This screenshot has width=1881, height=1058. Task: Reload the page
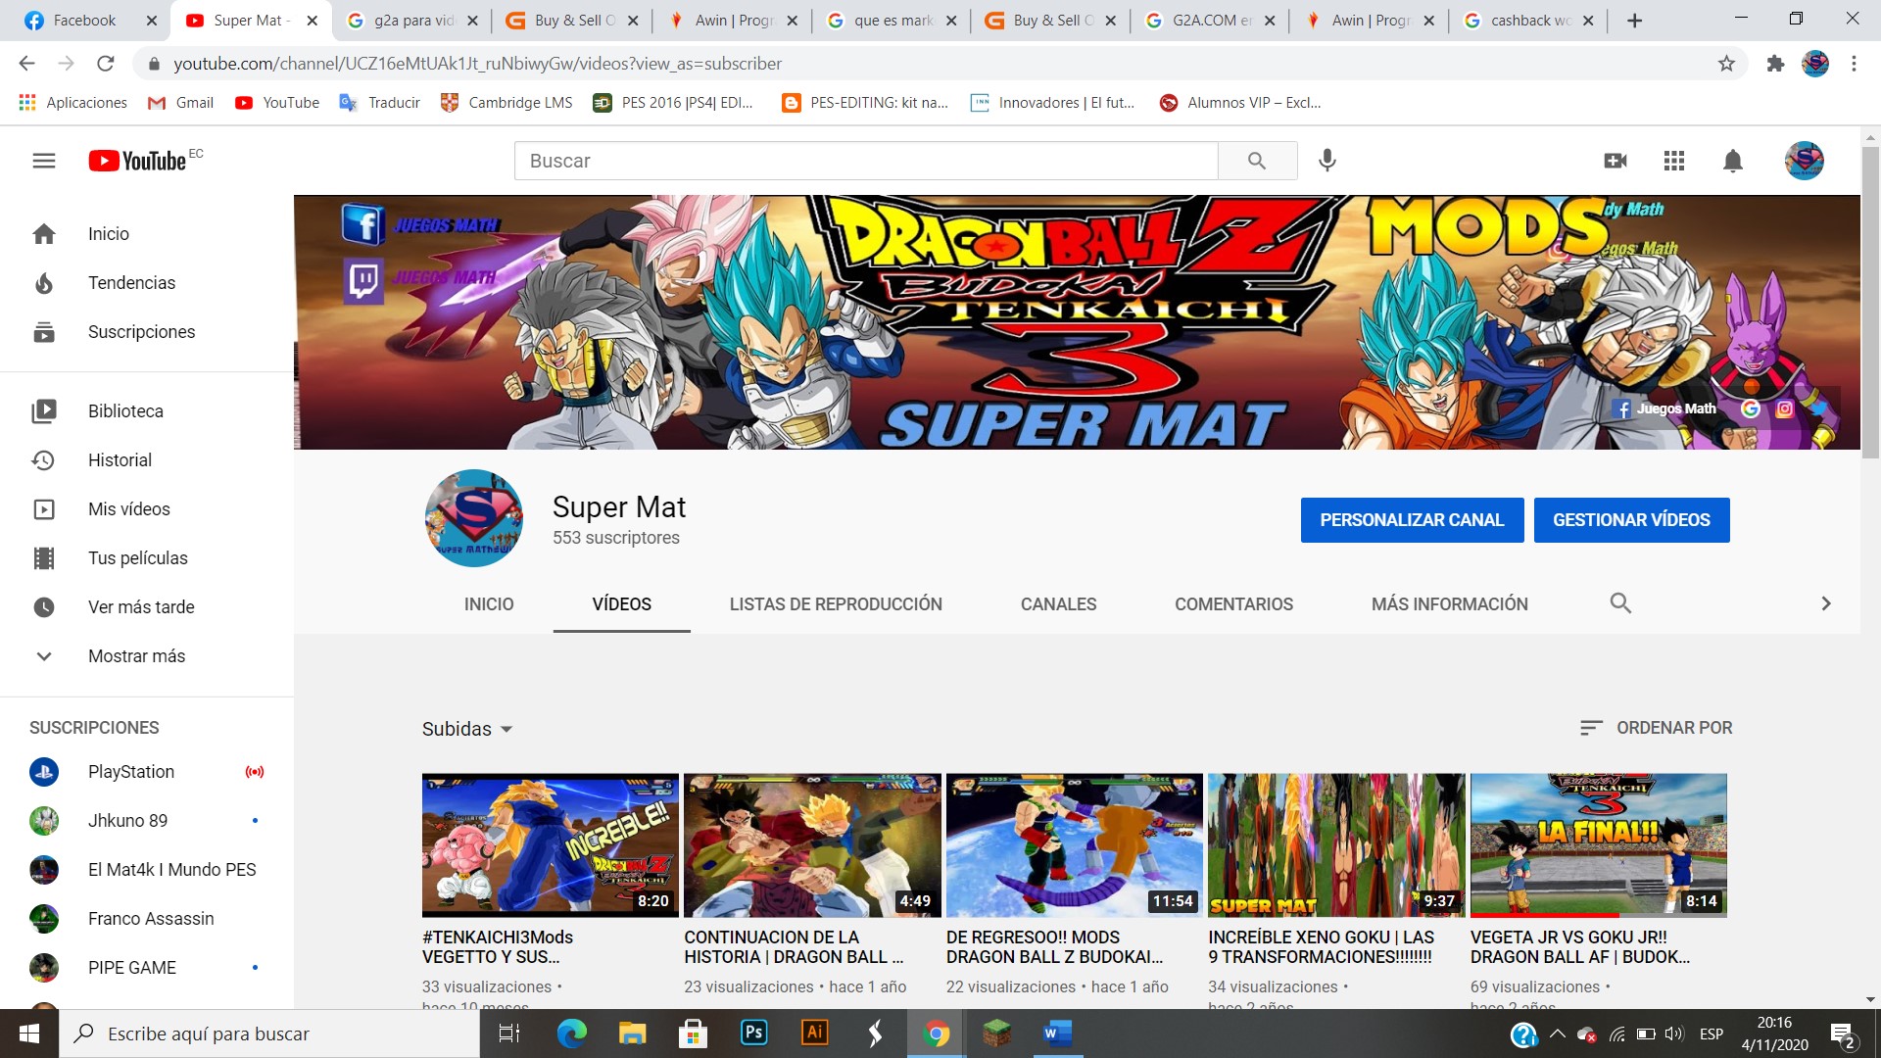tap(106, 64)
